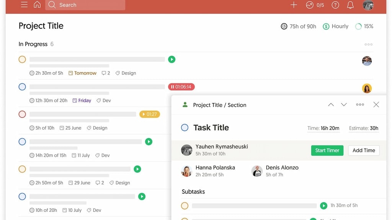Click the 5h of 10h time tracker
The height and width of the screenshot is (220, 392).
tap(42, 128)
